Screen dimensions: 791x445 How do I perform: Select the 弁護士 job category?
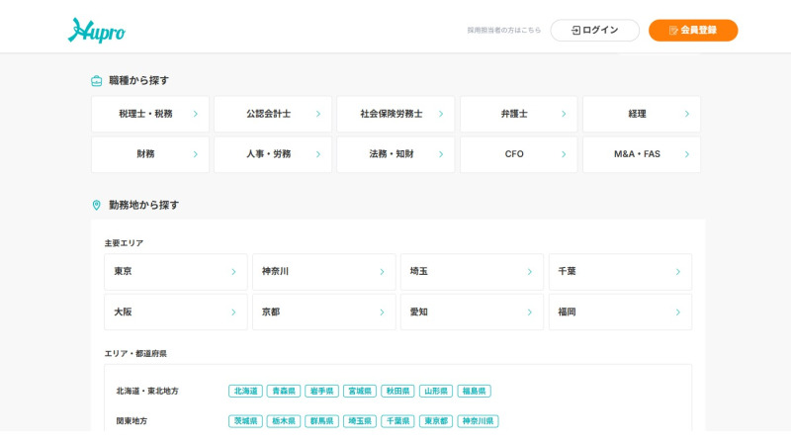518,114
